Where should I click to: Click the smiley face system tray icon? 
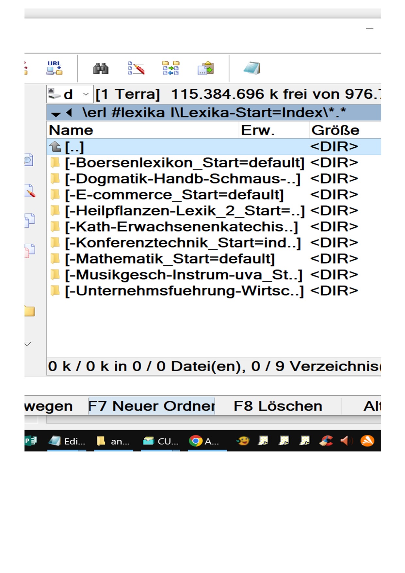(243, 441)
